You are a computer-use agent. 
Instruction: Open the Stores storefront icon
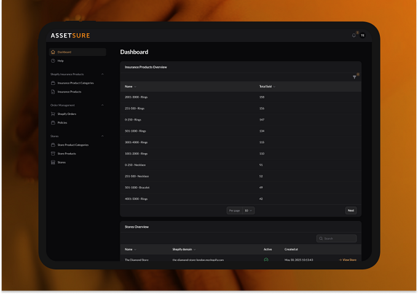point(53,162)
